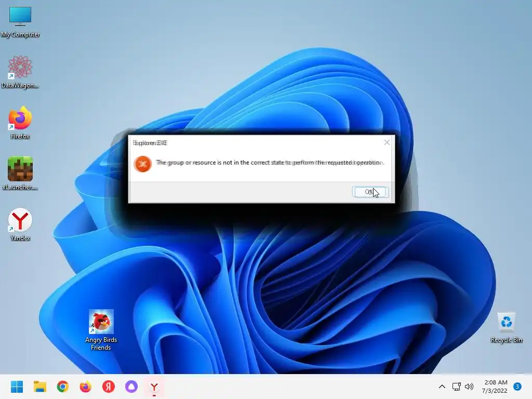Image resolution: width=532 pixels, height=399 pixels.
Task: Select the Yandex desktop shortcut
Action: point(20,224)
